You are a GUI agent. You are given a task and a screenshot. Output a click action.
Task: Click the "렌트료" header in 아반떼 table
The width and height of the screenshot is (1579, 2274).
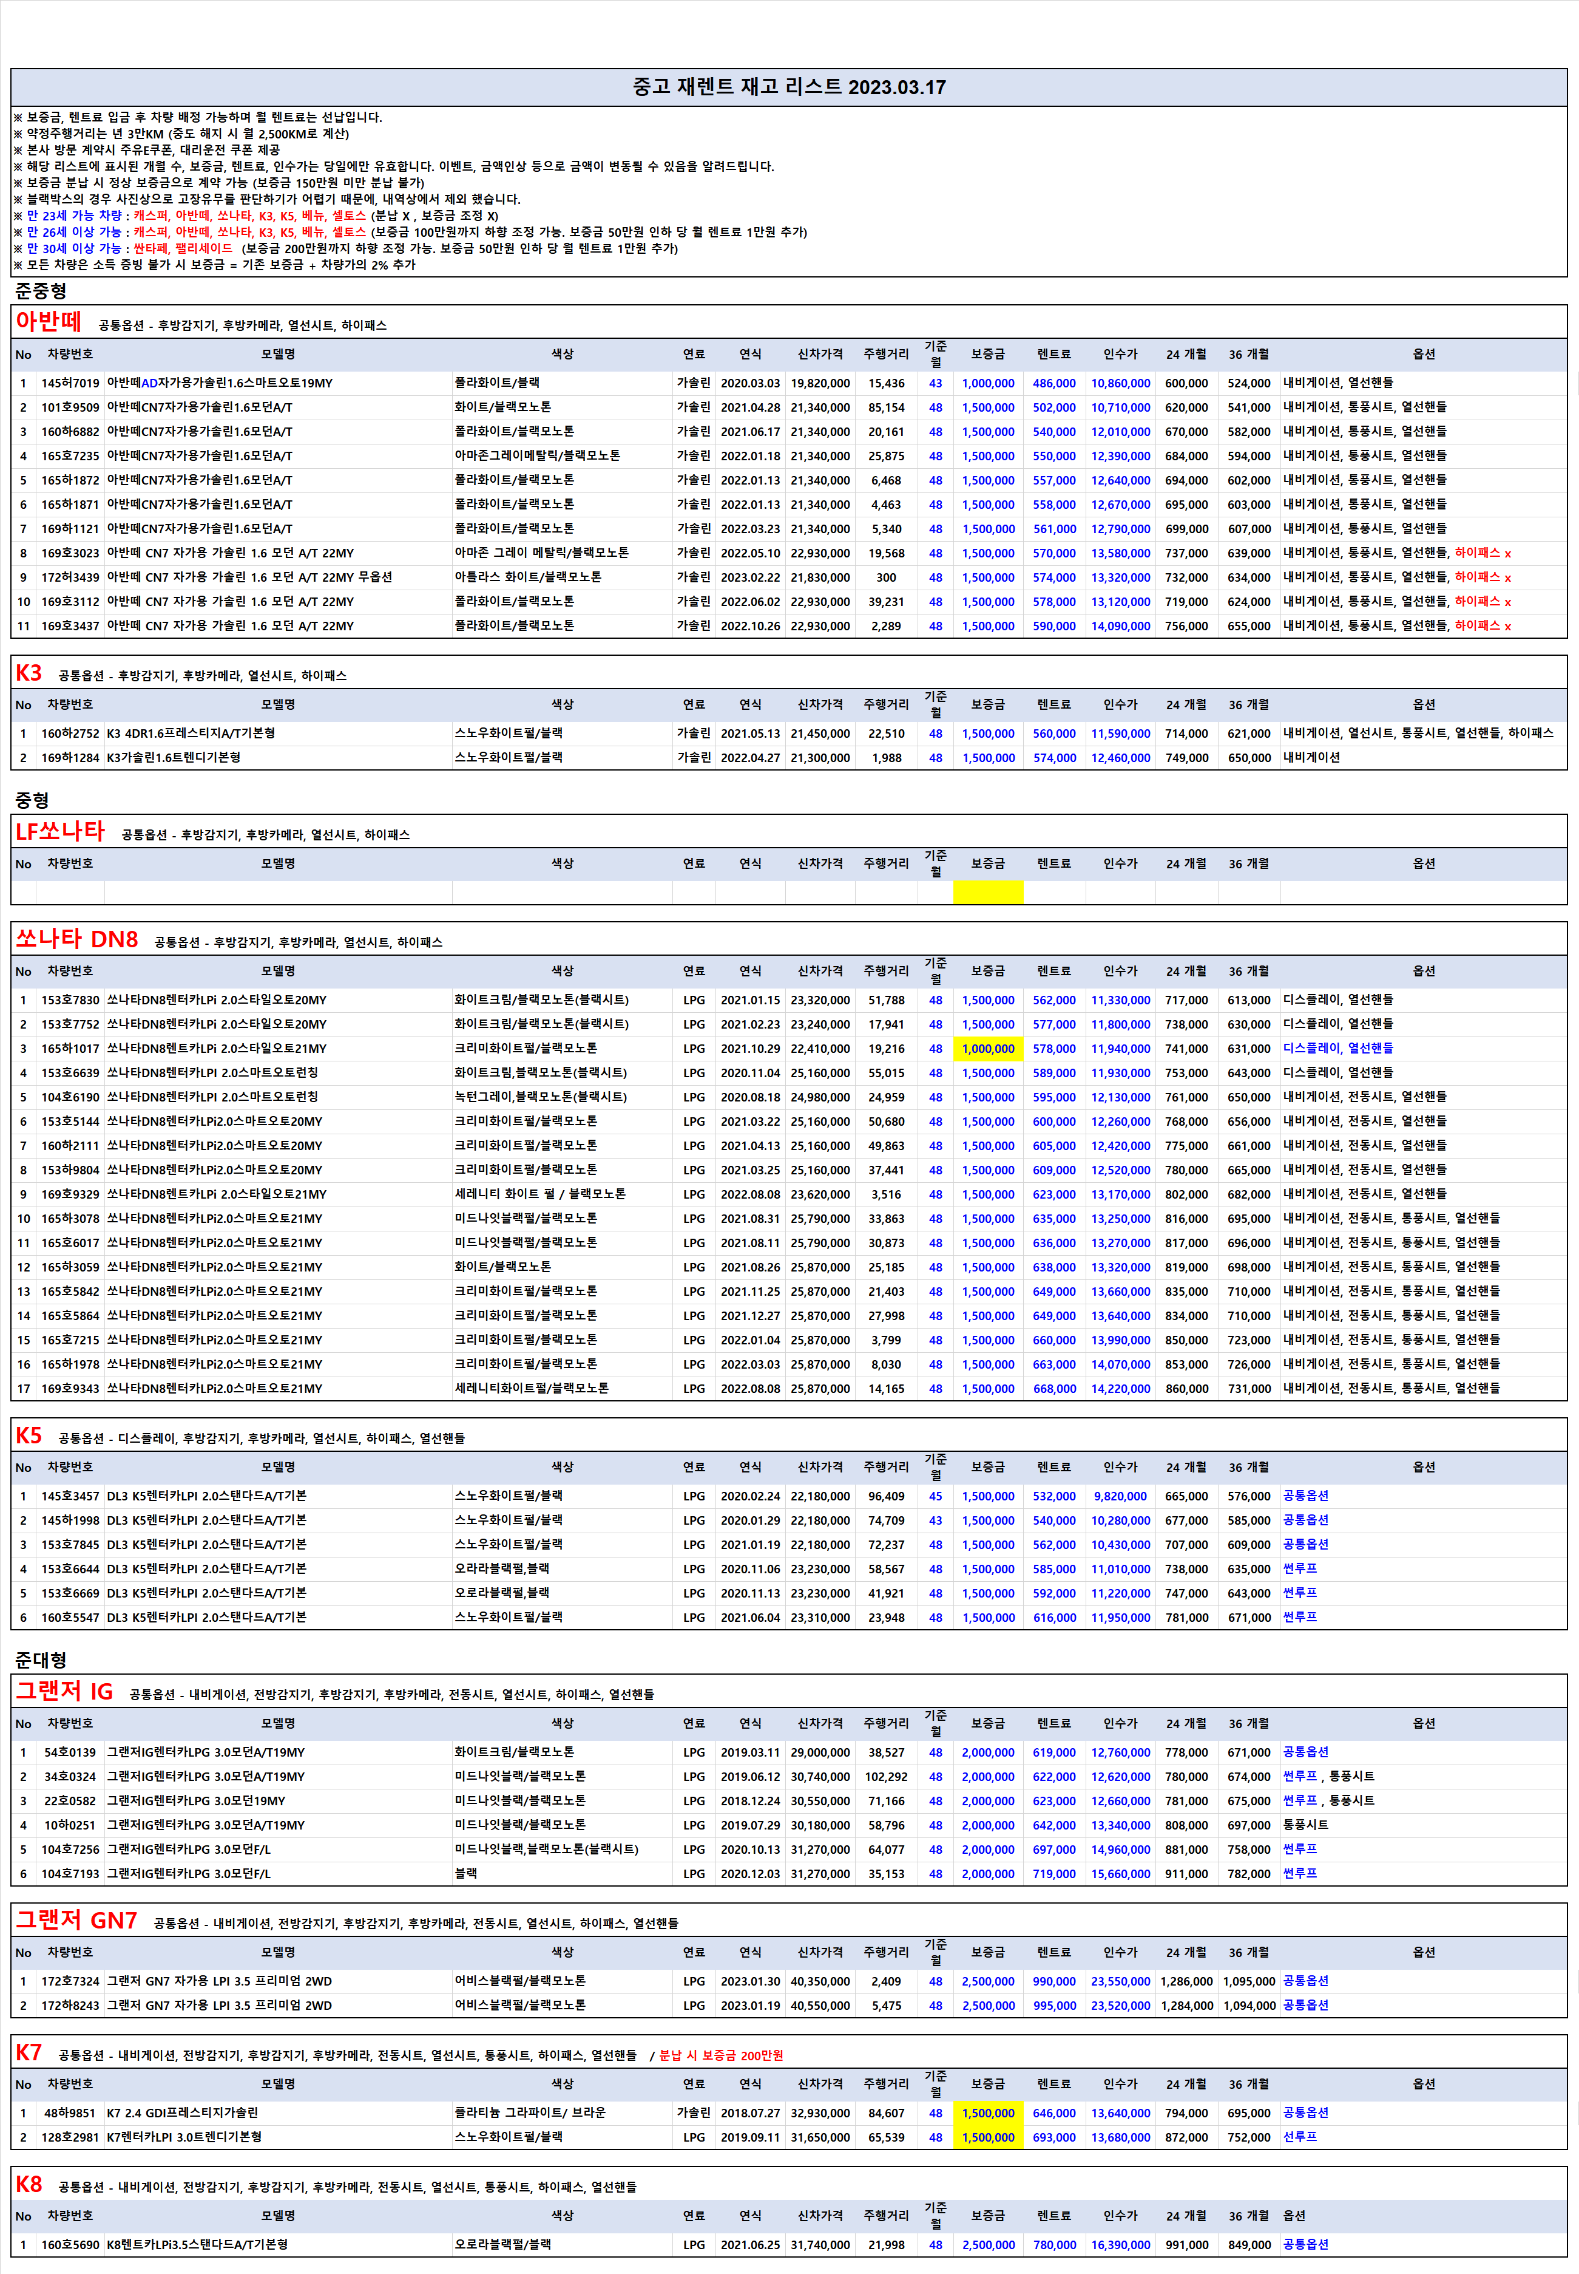click(x=1053, y=353)
